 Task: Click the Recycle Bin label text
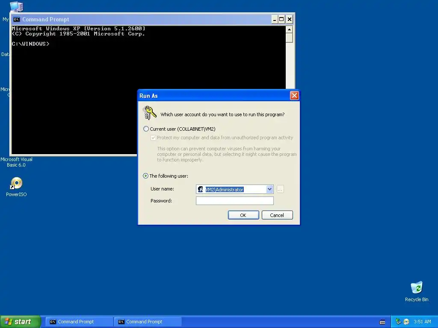[417, 299]
